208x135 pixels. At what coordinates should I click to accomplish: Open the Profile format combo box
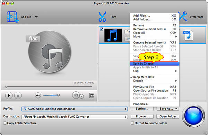[x=75, y=109]
